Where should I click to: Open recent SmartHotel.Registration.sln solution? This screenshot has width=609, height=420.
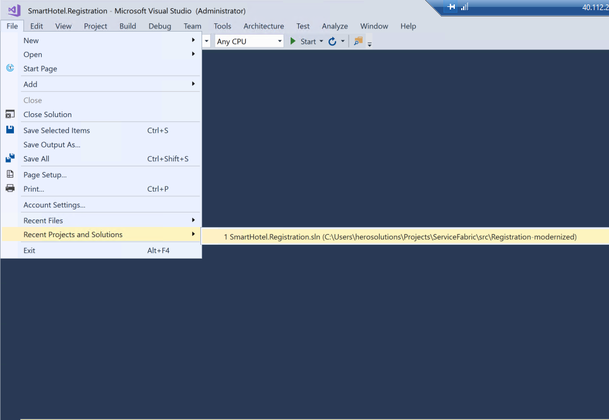[405, 237]
